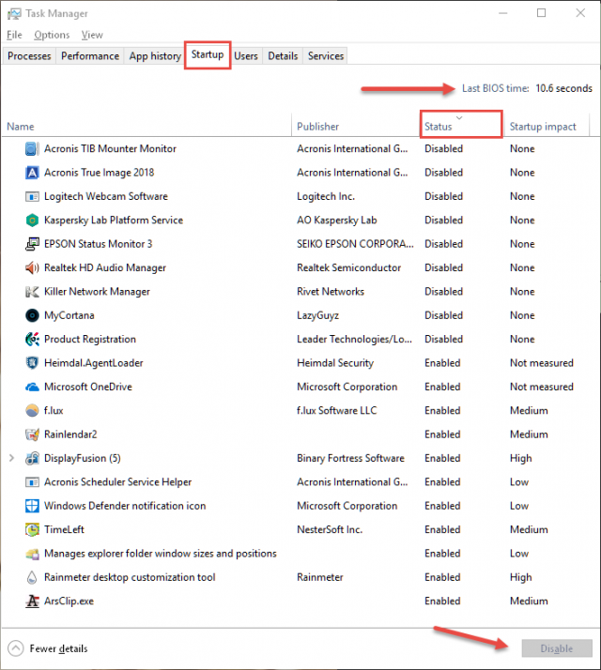Maximize the Task Manager window

(x=541, y=13)
